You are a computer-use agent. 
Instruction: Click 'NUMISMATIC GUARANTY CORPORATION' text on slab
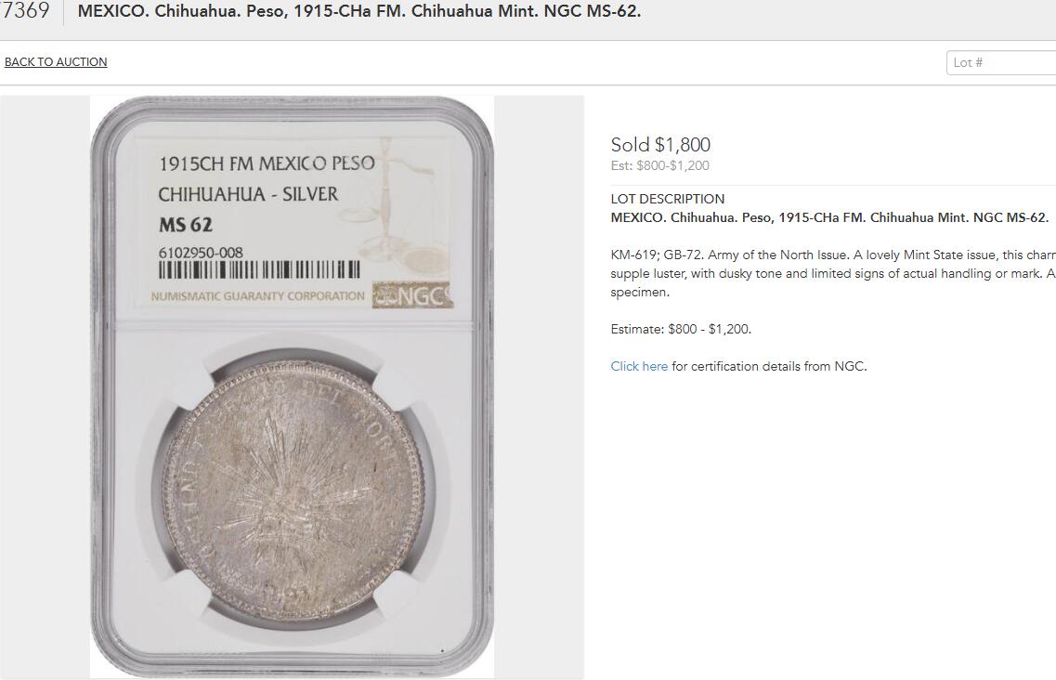click(x=257, y=295)
